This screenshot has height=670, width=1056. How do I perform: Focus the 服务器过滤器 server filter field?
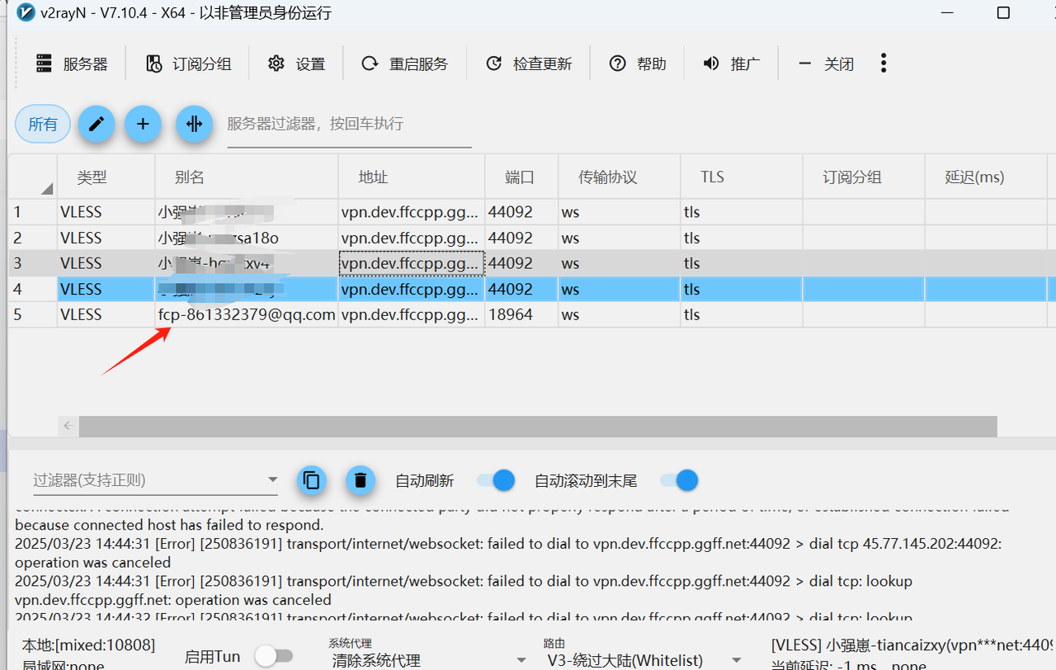[349, 125]
